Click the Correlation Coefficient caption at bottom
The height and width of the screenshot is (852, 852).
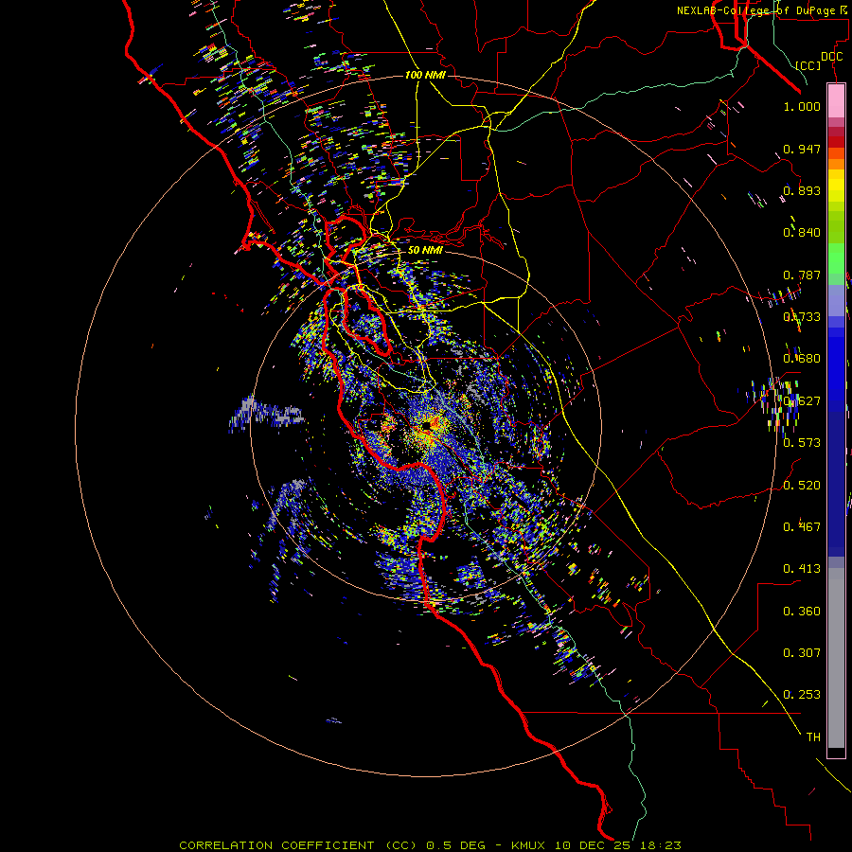[430, 845]
